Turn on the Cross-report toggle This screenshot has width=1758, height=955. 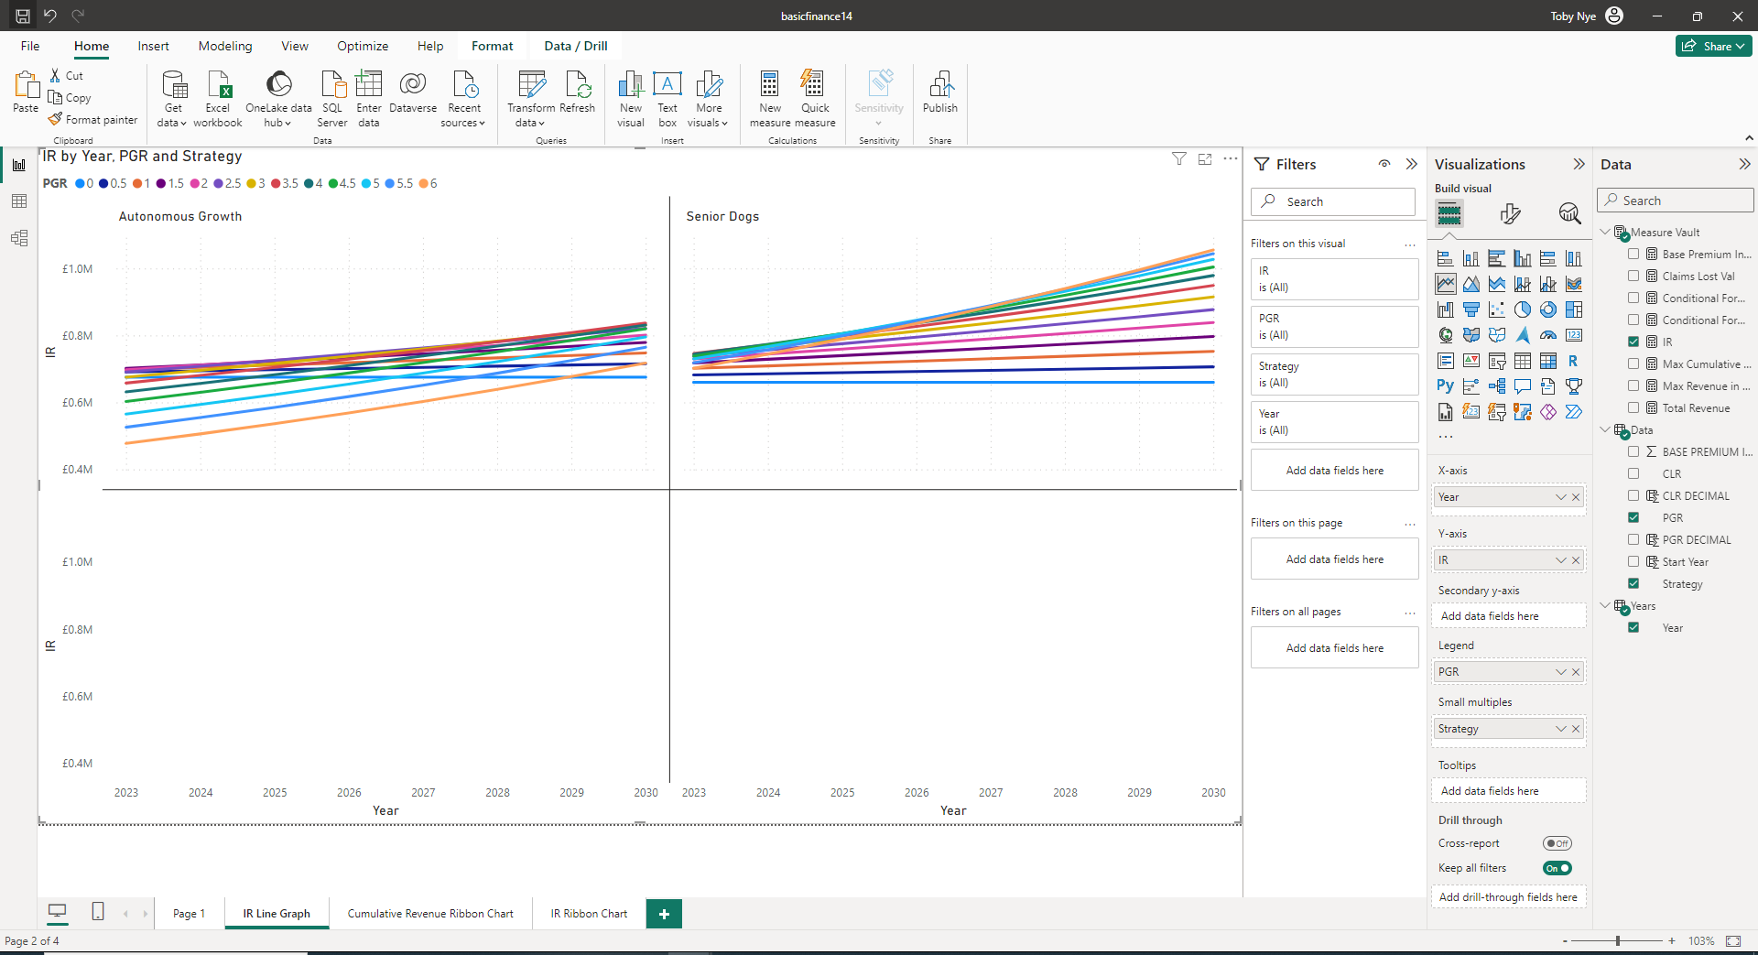(x=1557, y=843)
